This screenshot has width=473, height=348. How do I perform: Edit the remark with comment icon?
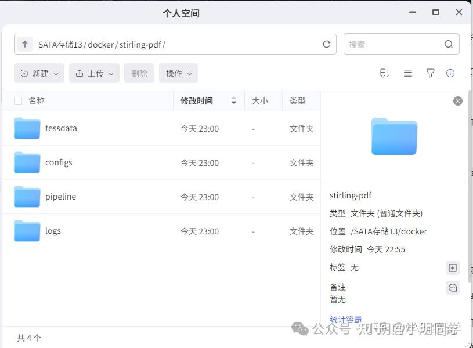[453, 288]
